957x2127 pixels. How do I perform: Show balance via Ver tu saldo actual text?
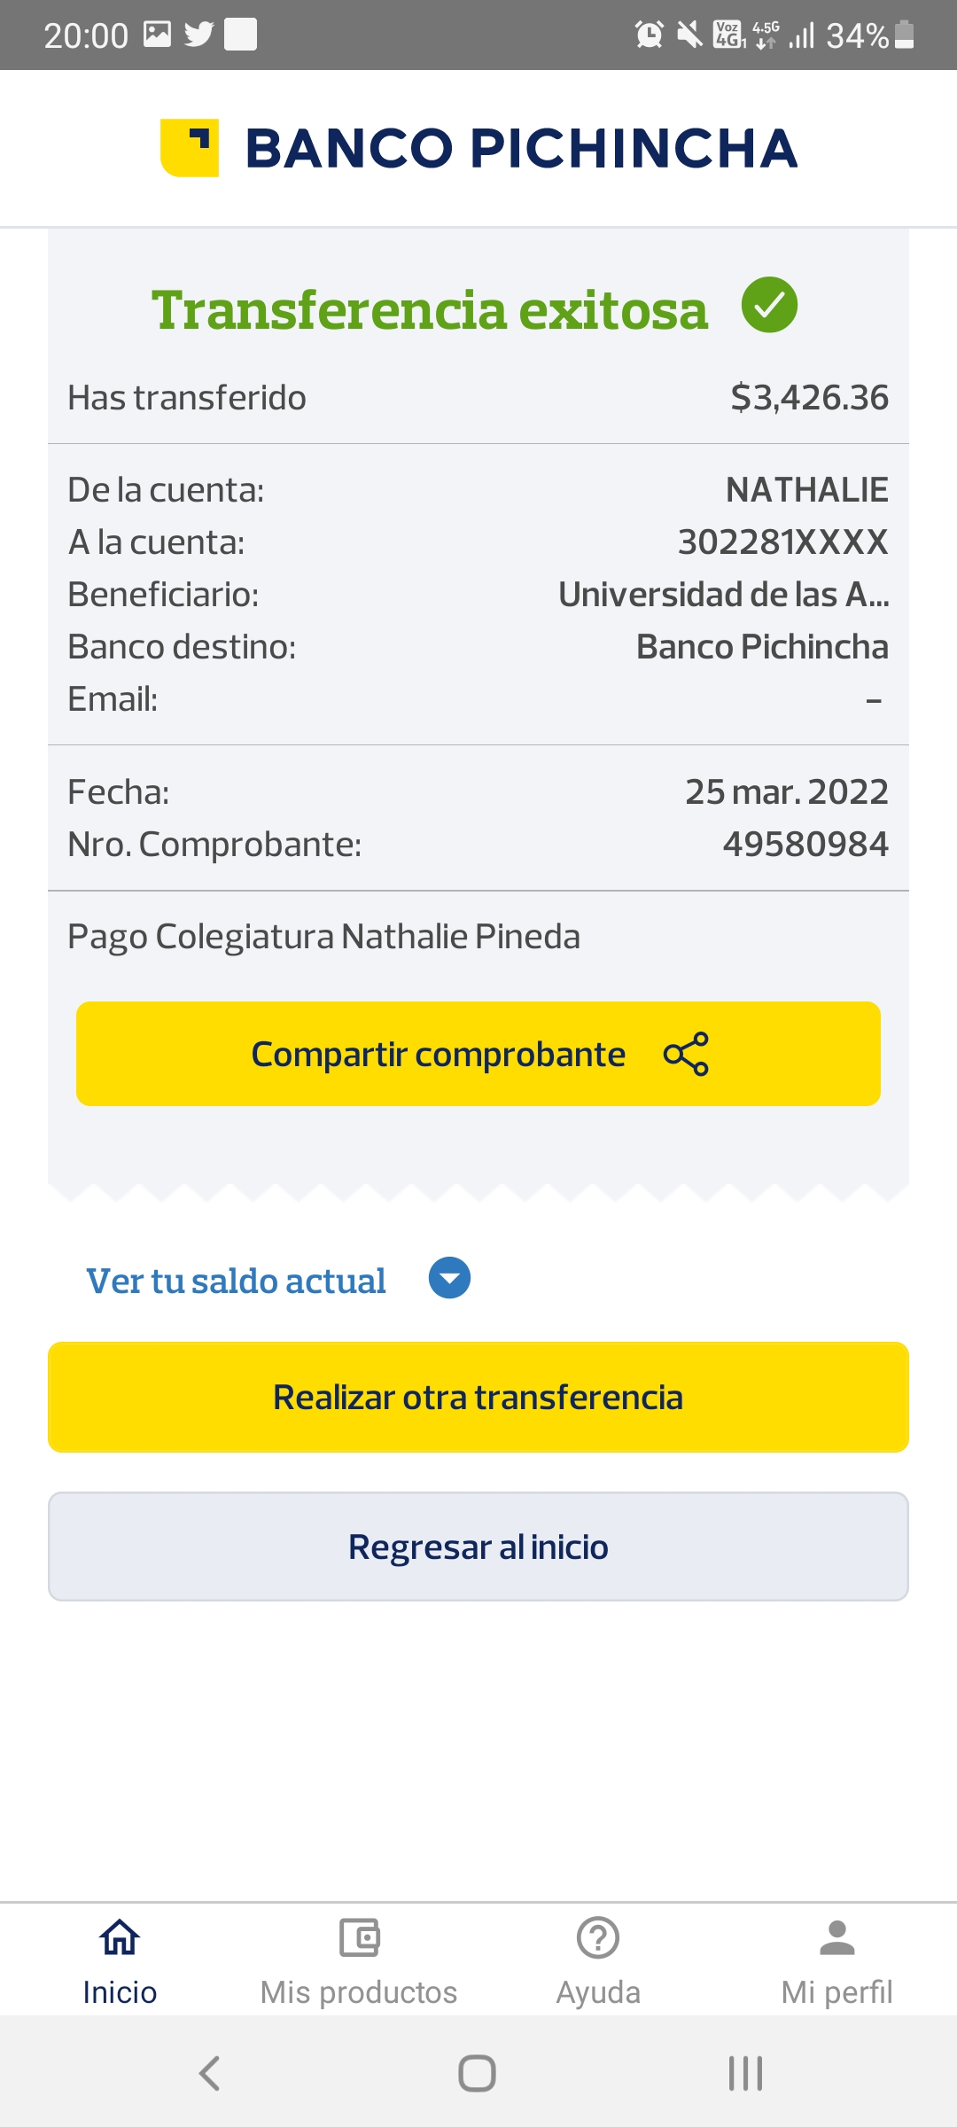[236, 1282]
